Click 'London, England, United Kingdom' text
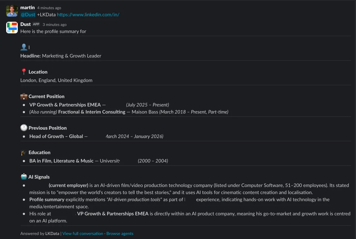This screenshot has width=356, height=239. coord(56,80)
